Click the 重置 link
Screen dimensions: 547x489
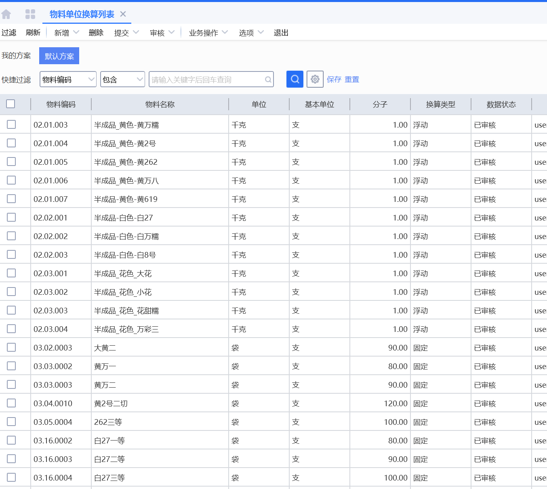352,80
